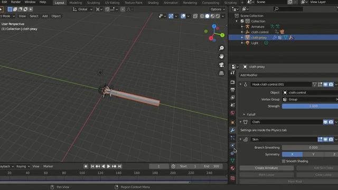The height and width of the screenshot is (190, 338).
Task: Open the Window menu
Action: click(30, 2)
